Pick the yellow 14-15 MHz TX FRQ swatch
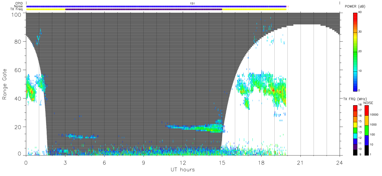Screen dimensions: 382x176 (355, 124)
